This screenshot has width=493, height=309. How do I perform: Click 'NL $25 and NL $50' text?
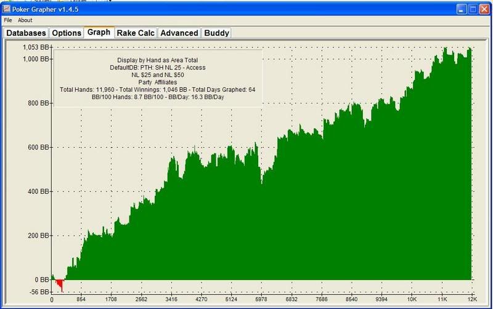pyautogui.click(x=158, y=75)
